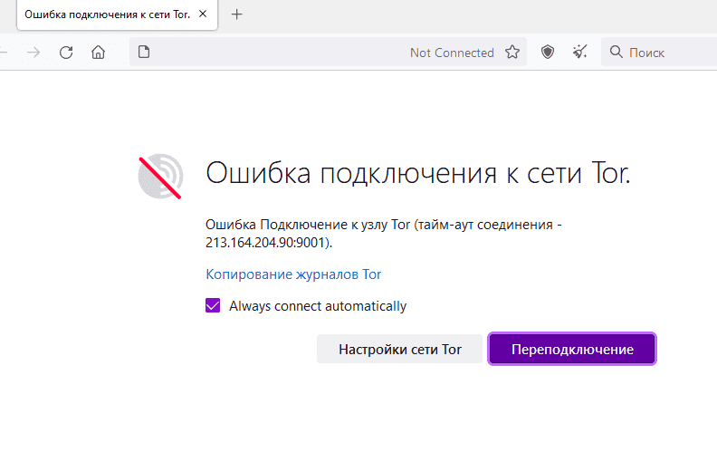Click the page document icon in address bar
The height and width of the screenshot is (452, 717).
tap(144, 53)
